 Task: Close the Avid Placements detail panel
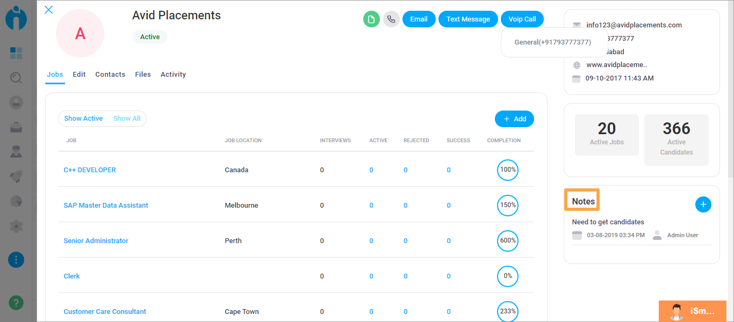(48, 10)
